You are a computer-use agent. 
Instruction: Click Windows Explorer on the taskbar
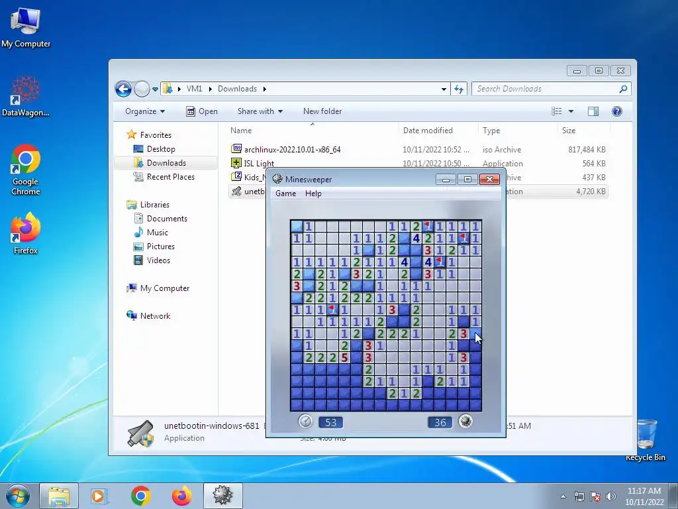pos(59,496)
